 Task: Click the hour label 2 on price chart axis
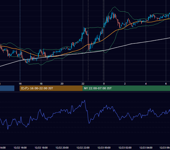click(125, 84)
